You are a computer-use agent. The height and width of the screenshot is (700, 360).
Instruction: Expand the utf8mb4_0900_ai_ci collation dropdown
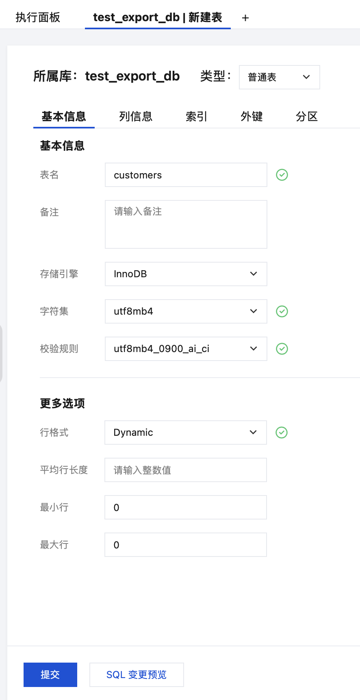(x=186, y=349)
